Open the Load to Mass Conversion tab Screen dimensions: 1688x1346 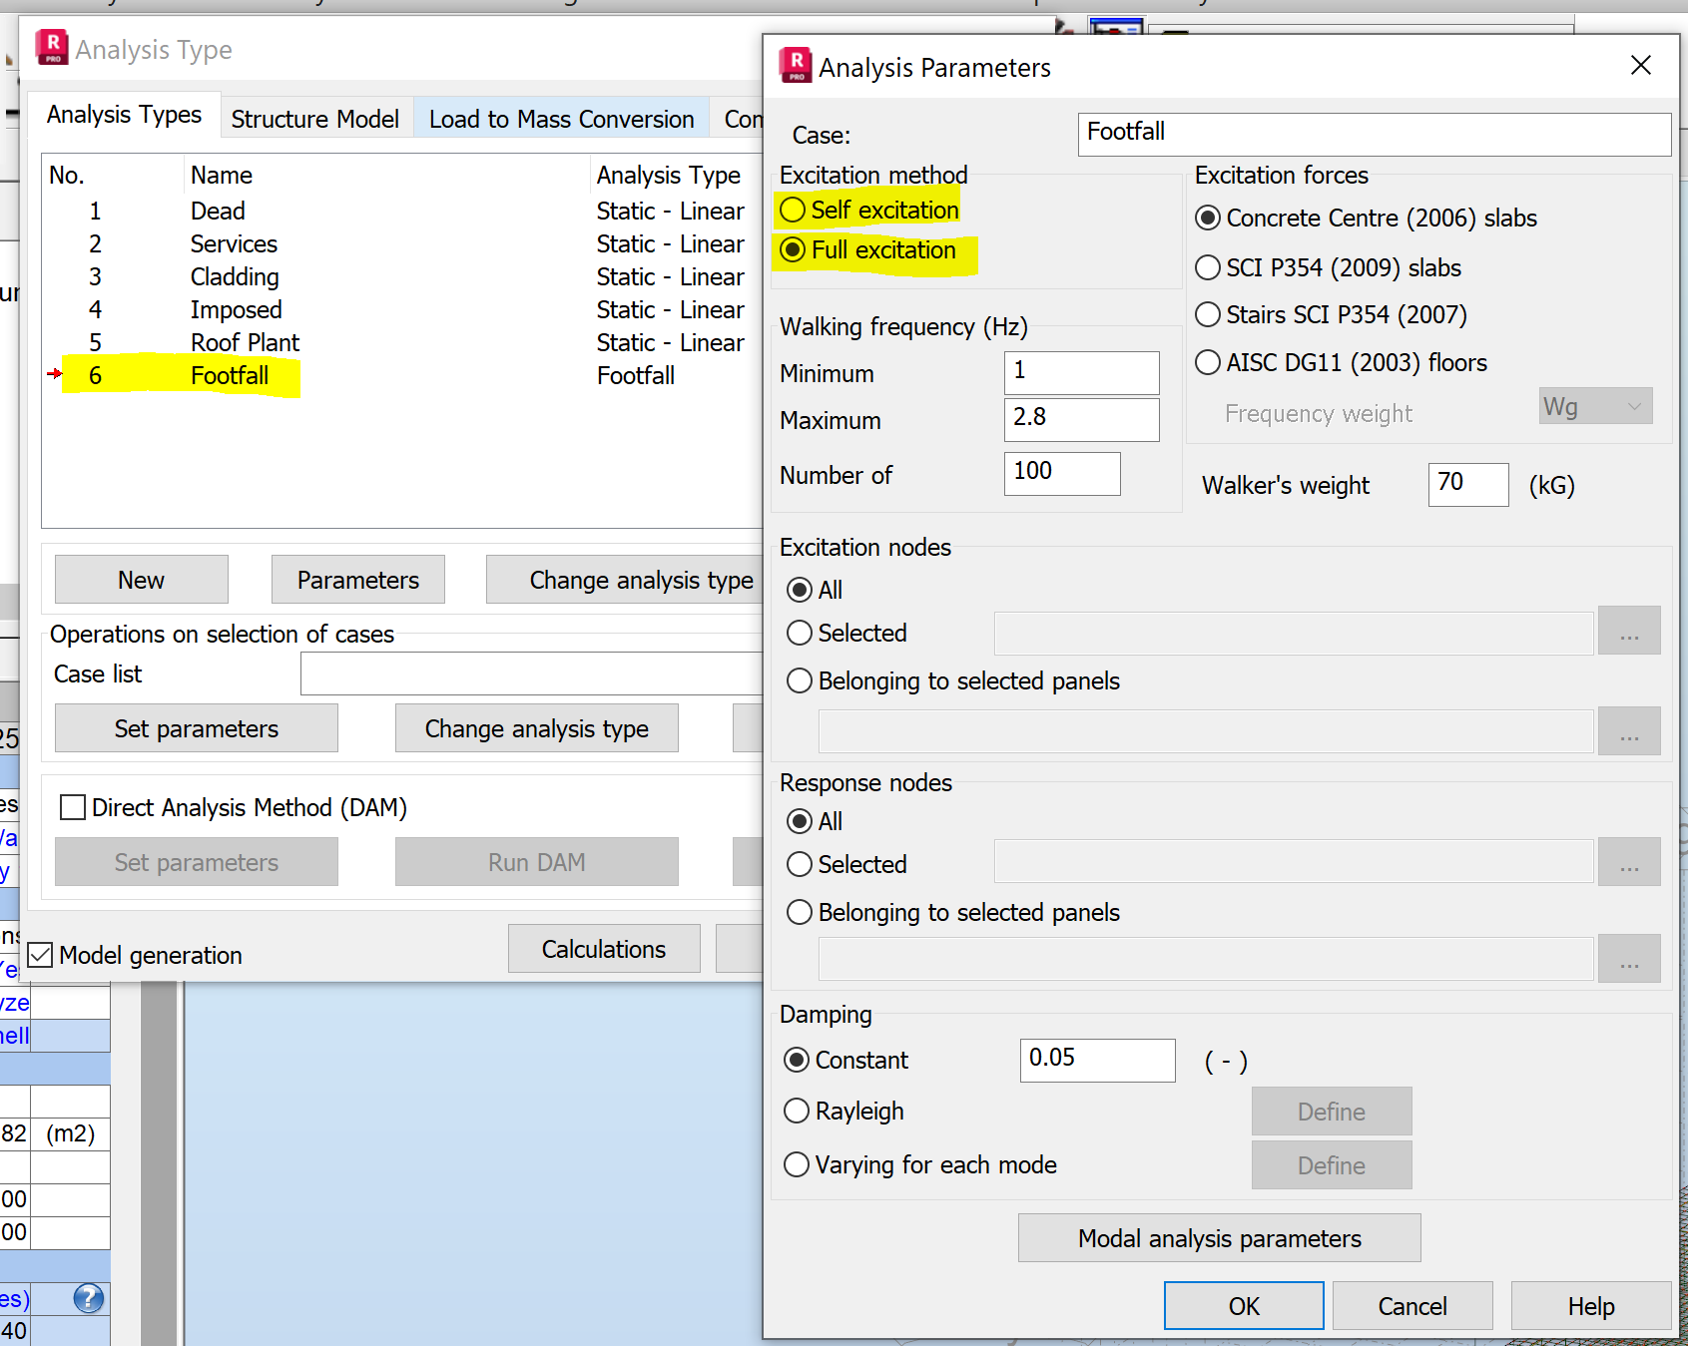561,118
